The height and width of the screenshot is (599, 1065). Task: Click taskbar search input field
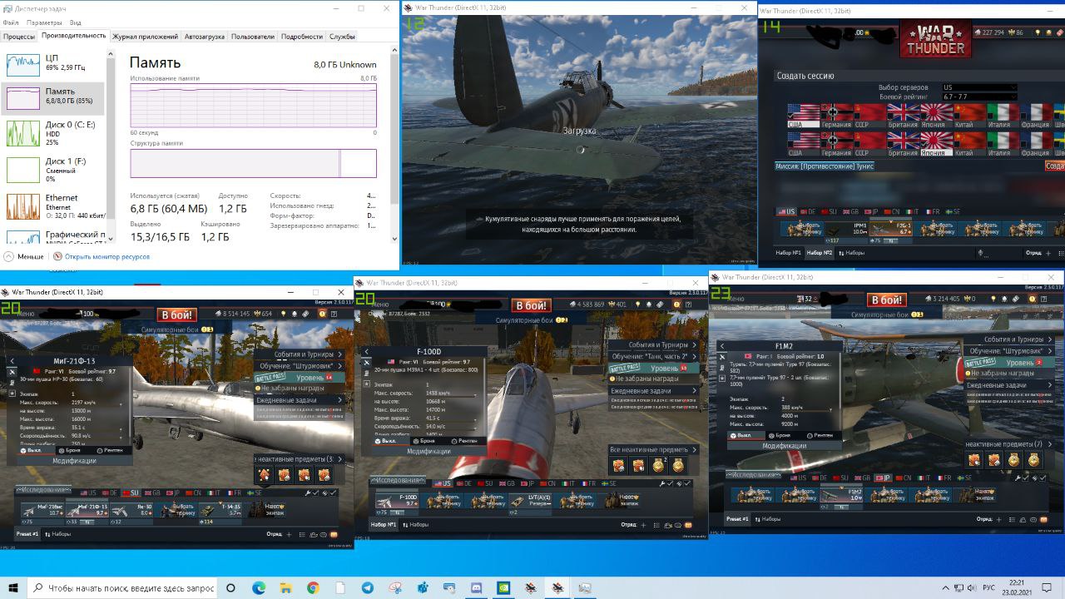(x=123, y=587)
